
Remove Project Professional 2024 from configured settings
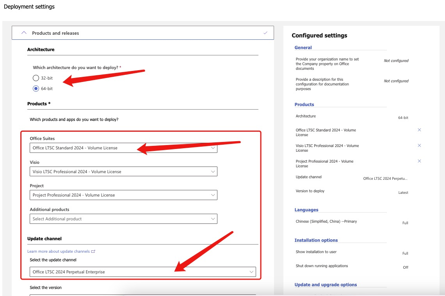[x=419, y=161]
